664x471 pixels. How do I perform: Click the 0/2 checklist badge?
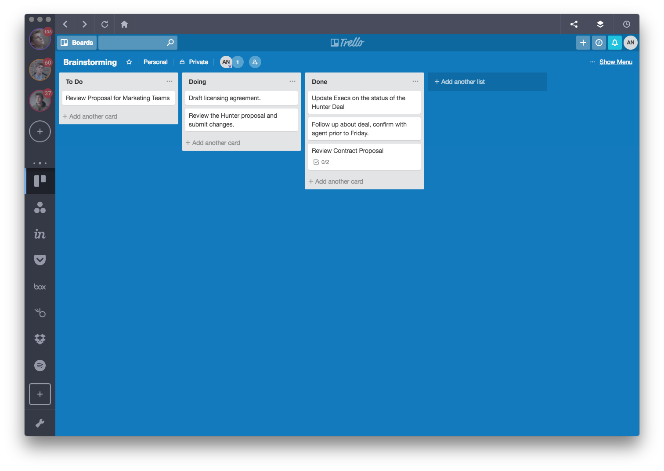coord(321,162)
